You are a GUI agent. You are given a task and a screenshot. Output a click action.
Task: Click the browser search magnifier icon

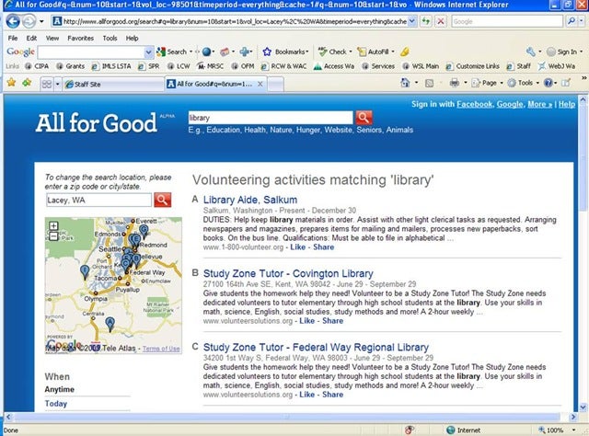click(571, 21)
